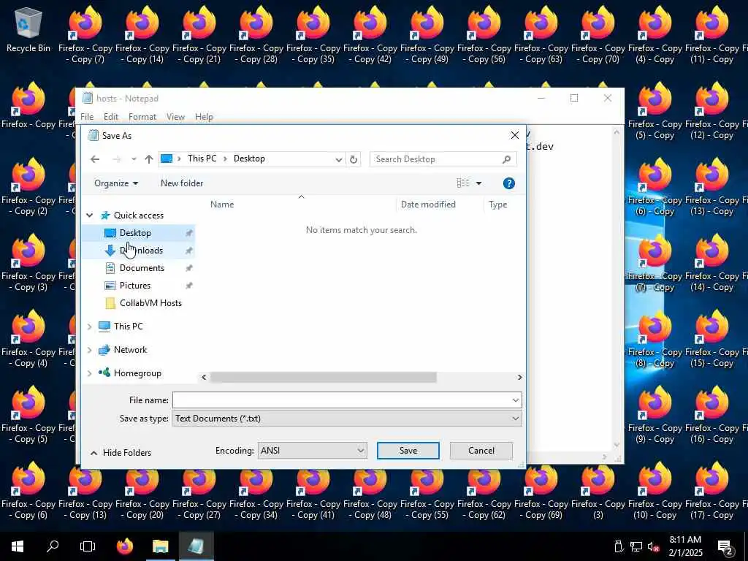The height and width of the screenshot is (561, 748).
Task: Open view options dropdown arrow
Action: (479, 183)
